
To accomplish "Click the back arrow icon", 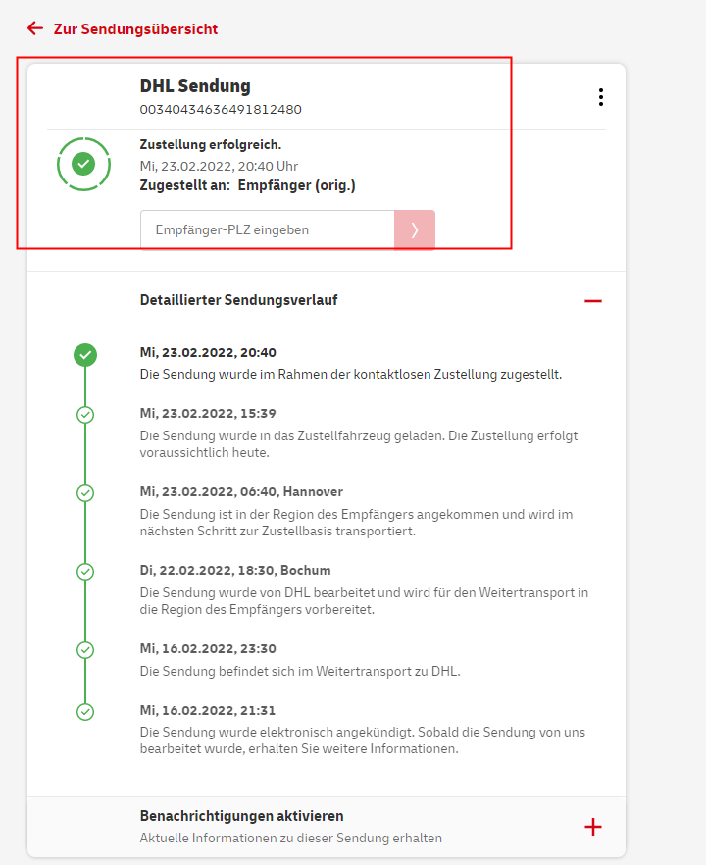I will tap(35, 28).
